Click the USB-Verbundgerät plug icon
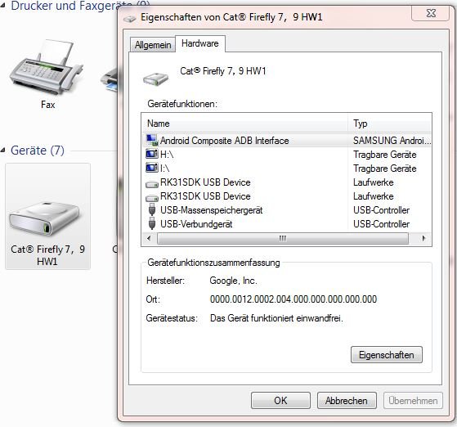The height and width of the screenshot is (427, 457). click(x=152, y=223)
